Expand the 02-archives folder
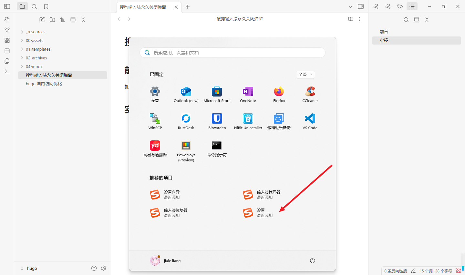The width and height of the screenshot is (465, 275). [x=63, y=58]
